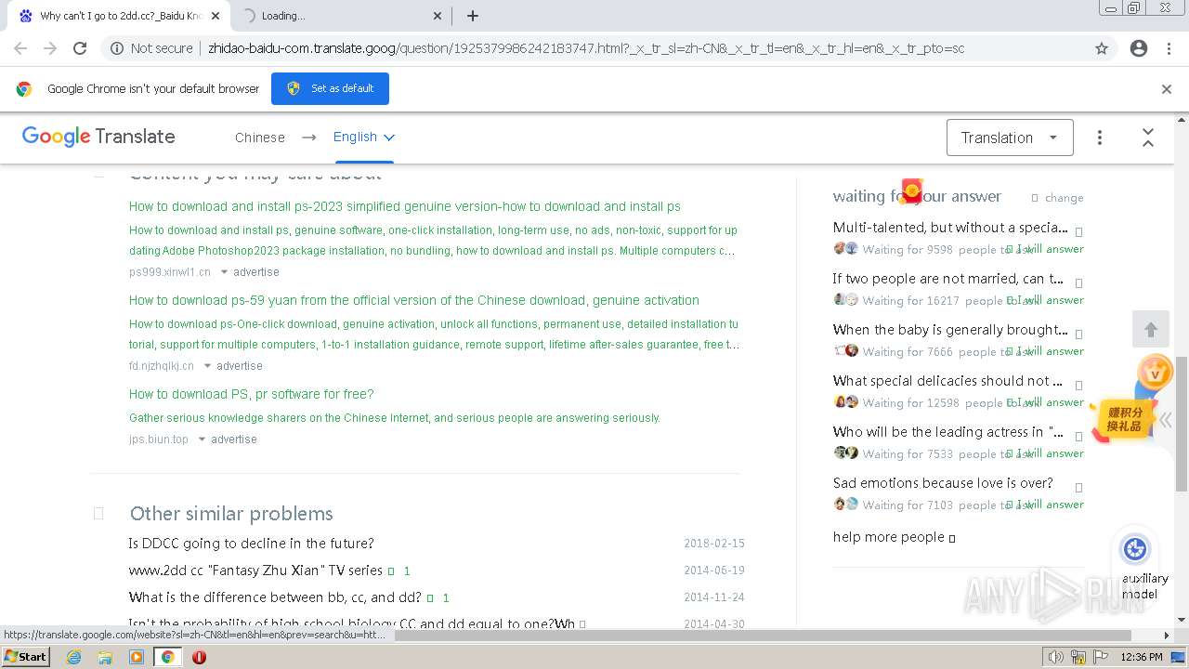Select Chinese source language
The height and width of the screenshot is (669, 1189).
coord(260,138)
